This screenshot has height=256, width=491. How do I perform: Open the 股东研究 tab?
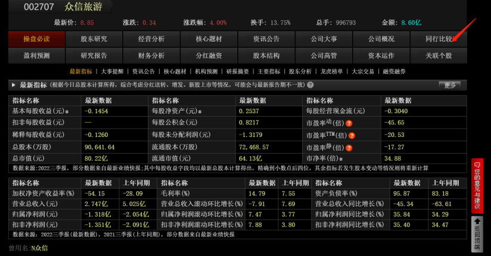coord(94,39)
